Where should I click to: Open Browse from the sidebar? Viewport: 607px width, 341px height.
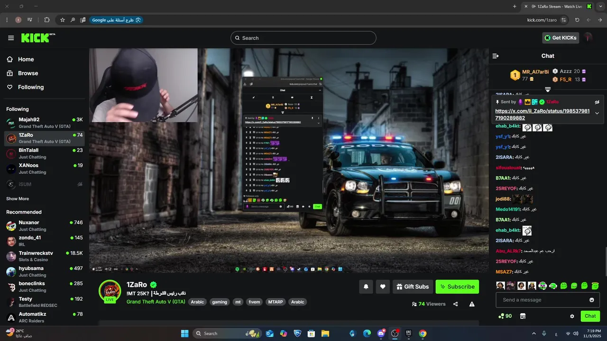pyautogui.click(x=28, y=73)
